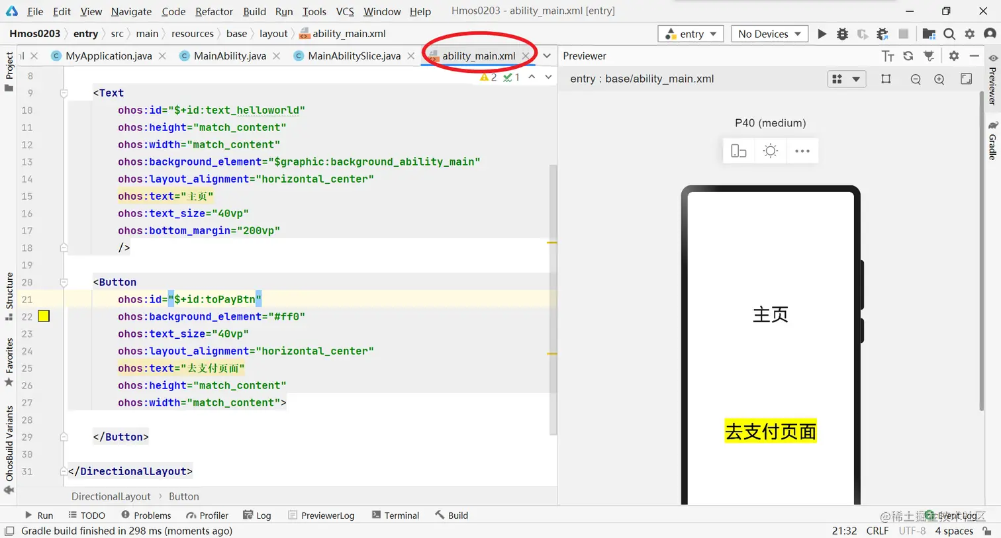This screenshot has height=538, width=1001.
Task: Open the File menu
Action: (35, 11)
